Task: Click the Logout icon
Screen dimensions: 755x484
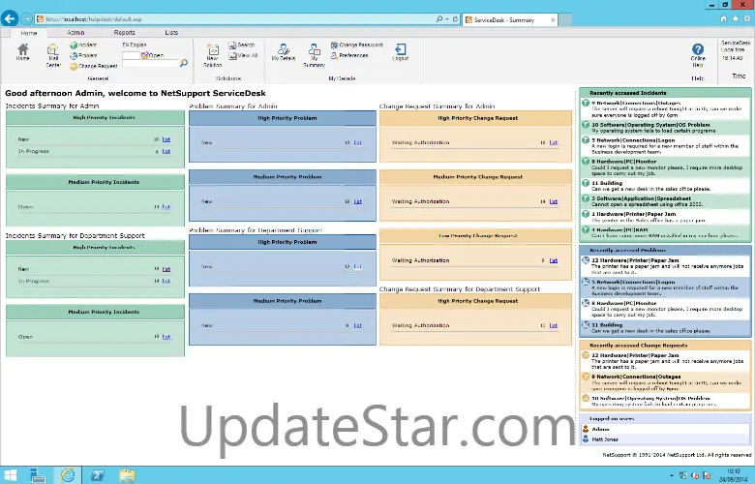Action: click(x=400, y=52)
